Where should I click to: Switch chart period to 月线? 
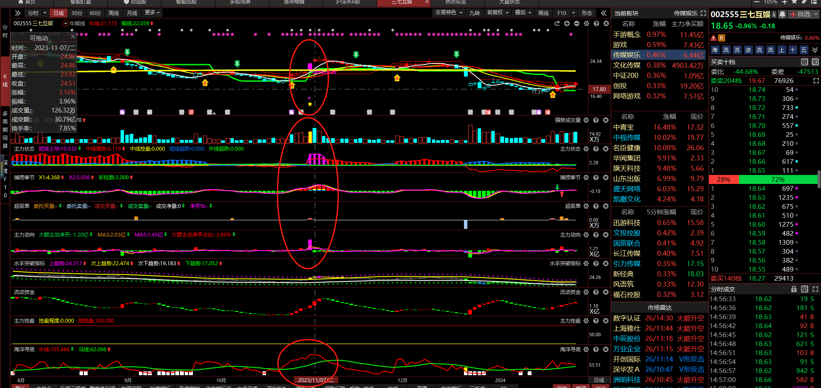pos(132,13)
